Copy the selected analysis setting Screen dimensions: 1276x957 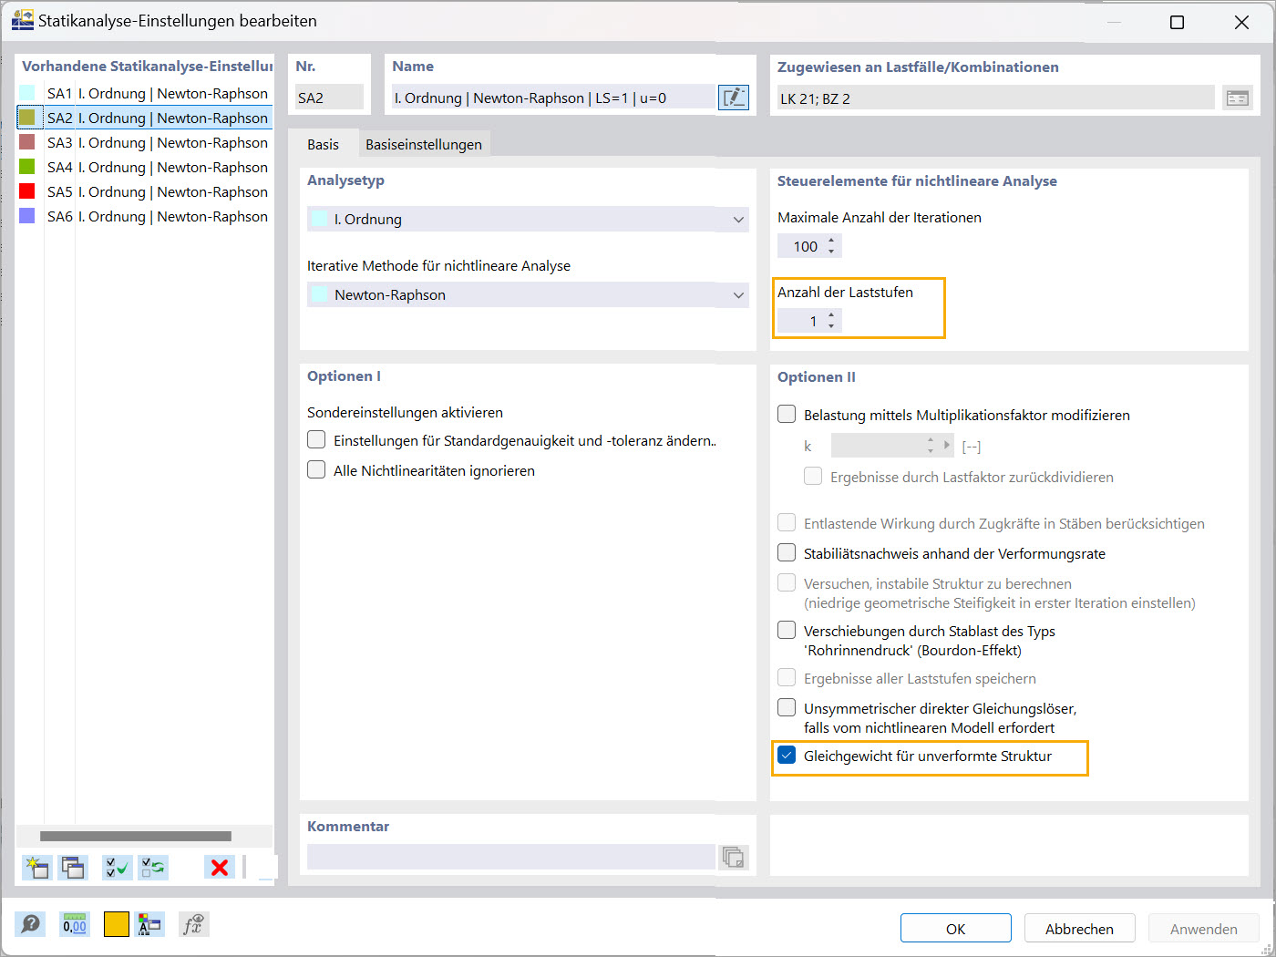coord(73,867)
